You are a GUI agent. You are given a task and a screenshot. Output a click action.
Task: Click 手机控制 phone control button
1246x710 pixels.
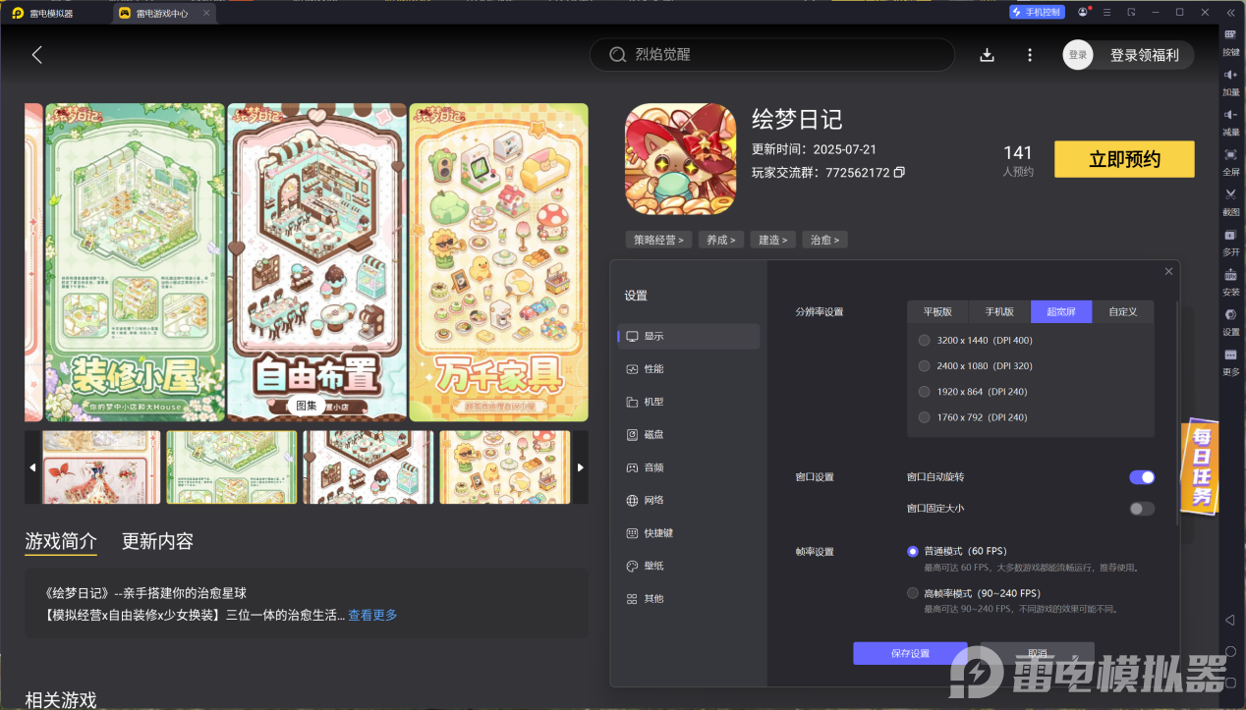click(1036, 13)
